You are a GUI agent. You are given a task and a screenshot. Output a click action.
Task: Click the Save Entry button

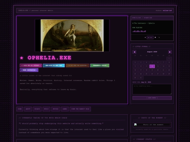click(152, 98)
